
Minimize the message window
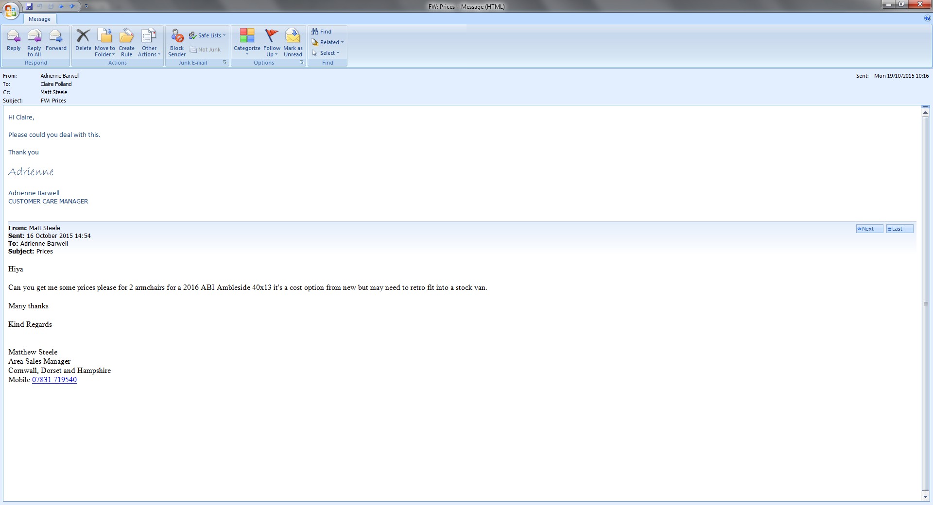(x=889, y=4)
